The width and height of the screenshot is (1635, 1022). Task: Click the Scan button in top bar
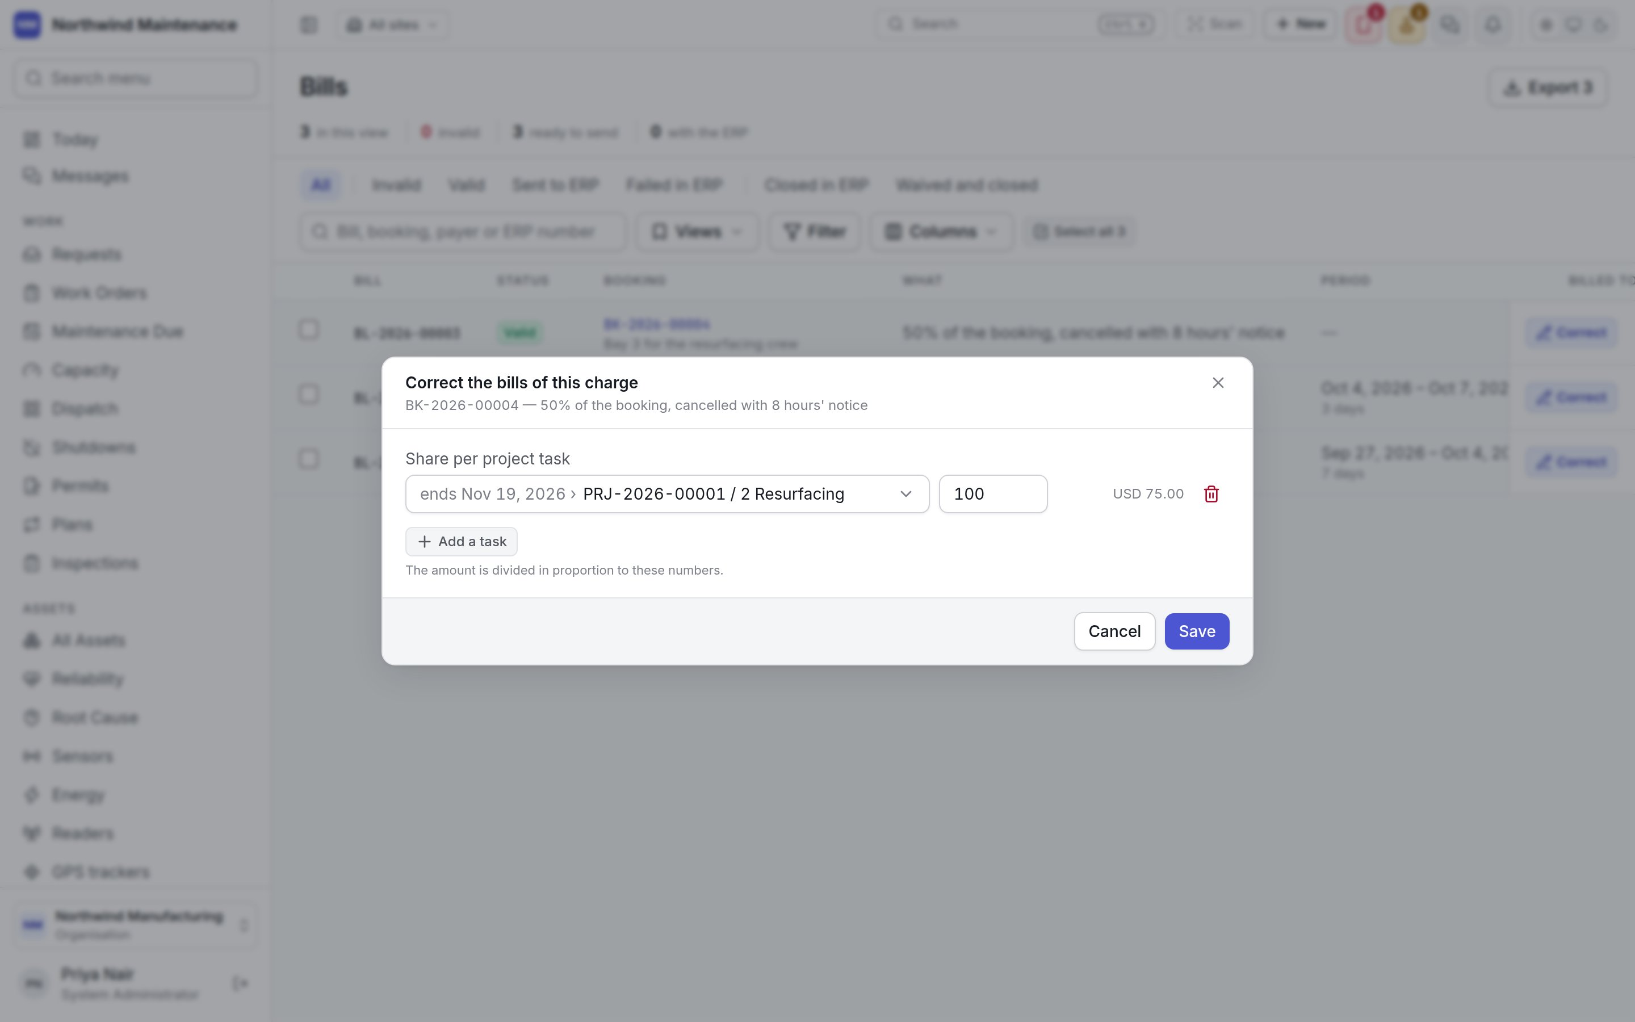1215,24
